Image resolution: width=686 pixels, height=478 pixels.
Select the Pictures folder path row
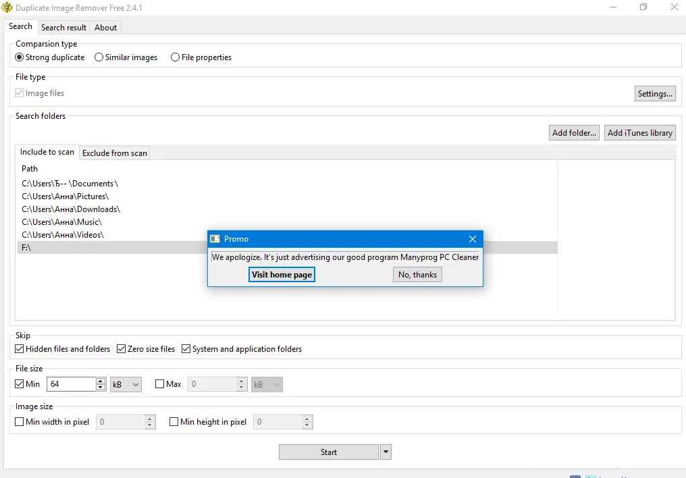point(65,196)
